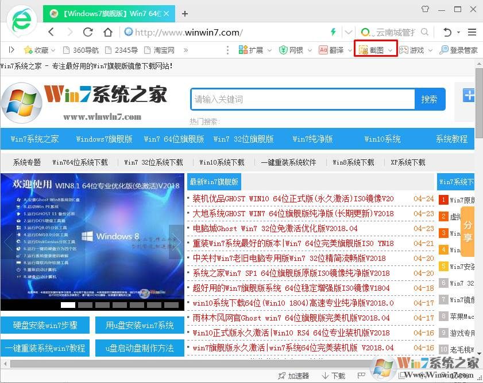Image resolution: width=483 pixels, height=383 pixels.
Task: Open the hamburger main menu
Action: [472, 32]
